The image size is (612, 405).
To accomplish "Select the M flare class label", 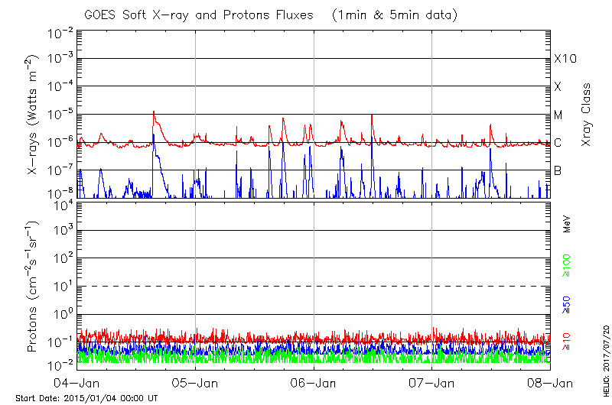I will [x=558, y=115].
